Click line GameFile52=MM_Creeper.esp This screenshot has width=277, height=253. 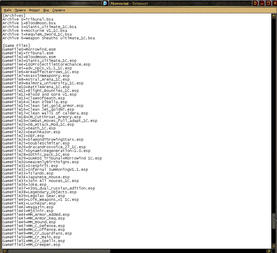tap(31, 245)
